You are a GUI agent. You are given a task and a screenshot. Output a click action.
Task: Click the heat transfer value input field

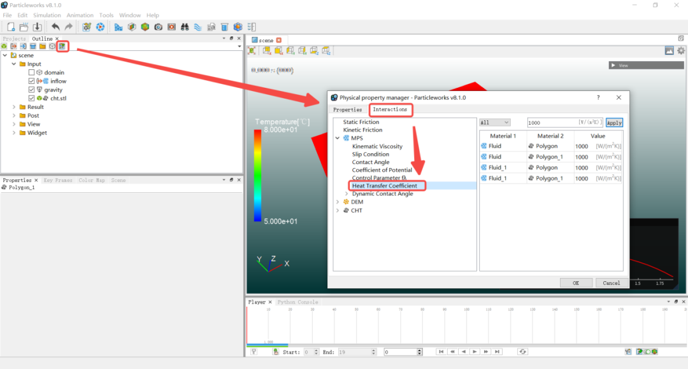click(x=552, y=122)
